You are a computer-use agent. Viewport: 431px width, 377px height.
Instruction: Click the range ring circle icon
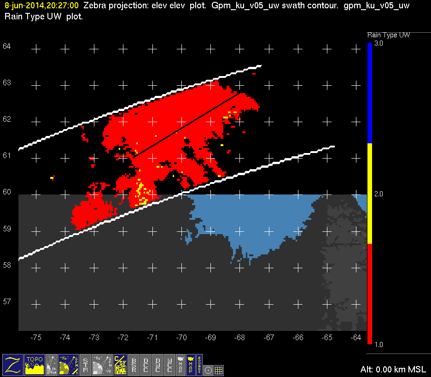click(208, 371)
